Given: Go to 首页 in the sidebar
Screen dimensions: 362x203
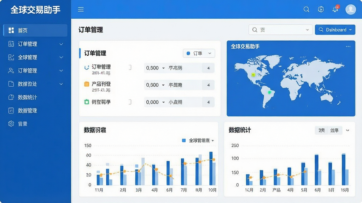Looking at the screenshot, I should (x=35, y=30).
